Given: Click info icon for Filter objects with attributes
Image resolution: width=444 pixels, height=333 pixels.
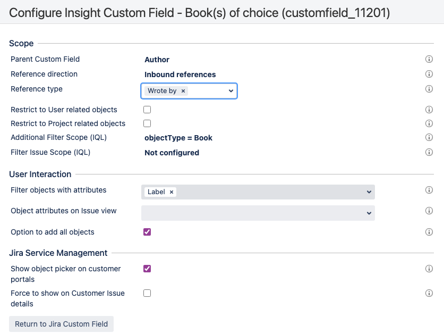Looking at the screenshot, I should pos(429,190).
